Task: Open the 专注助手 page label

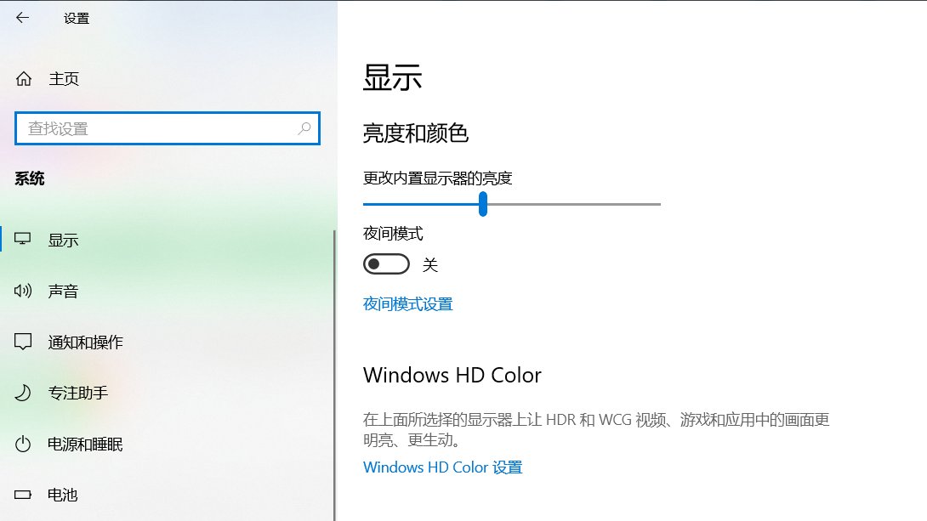Action: pyautogui.click(x=78, y=393)
